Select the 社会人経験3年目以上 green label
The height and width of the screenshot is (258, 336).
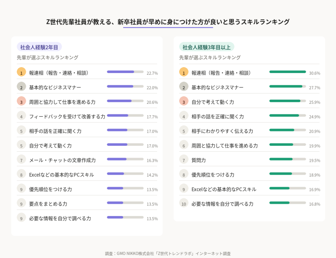[206, 47]
